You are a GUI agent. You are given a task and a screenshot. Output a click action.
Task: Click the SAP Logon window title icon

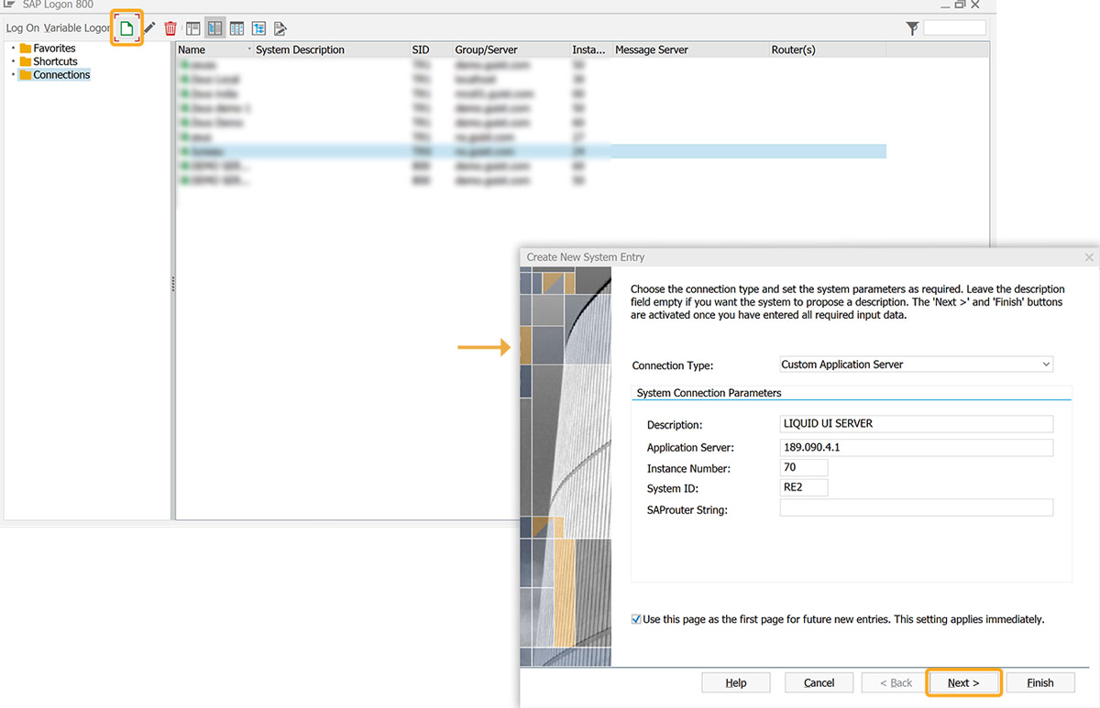[x=8, y=5]
